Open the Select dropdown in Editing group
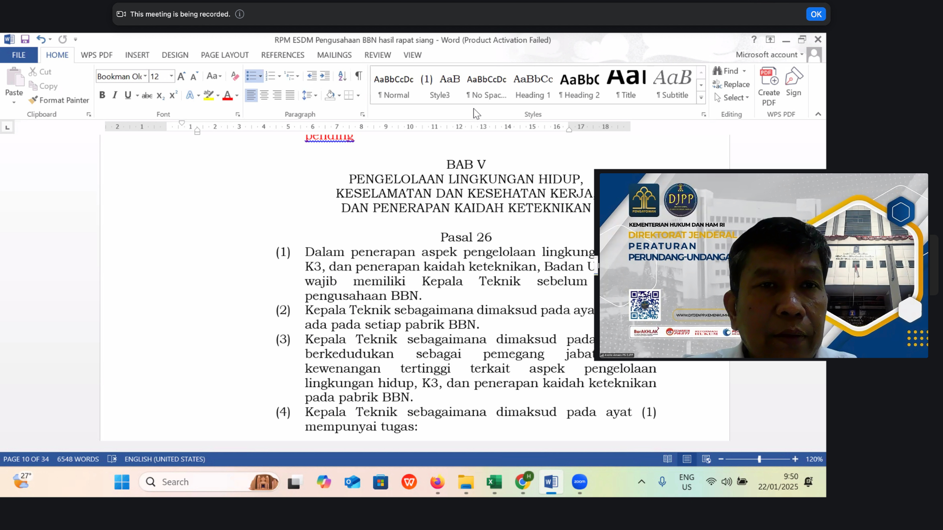The height and width of the screenshot is (530, 943). [x=731, y=98]
